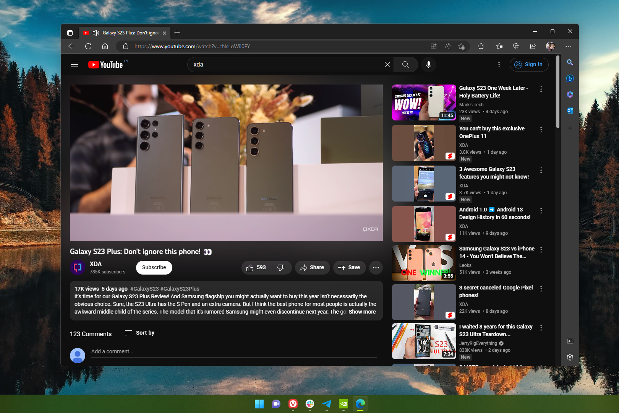Viewport: 619px width, 413px height.
Task: Subscribe to the XDA channel
Action: (154, 268)
